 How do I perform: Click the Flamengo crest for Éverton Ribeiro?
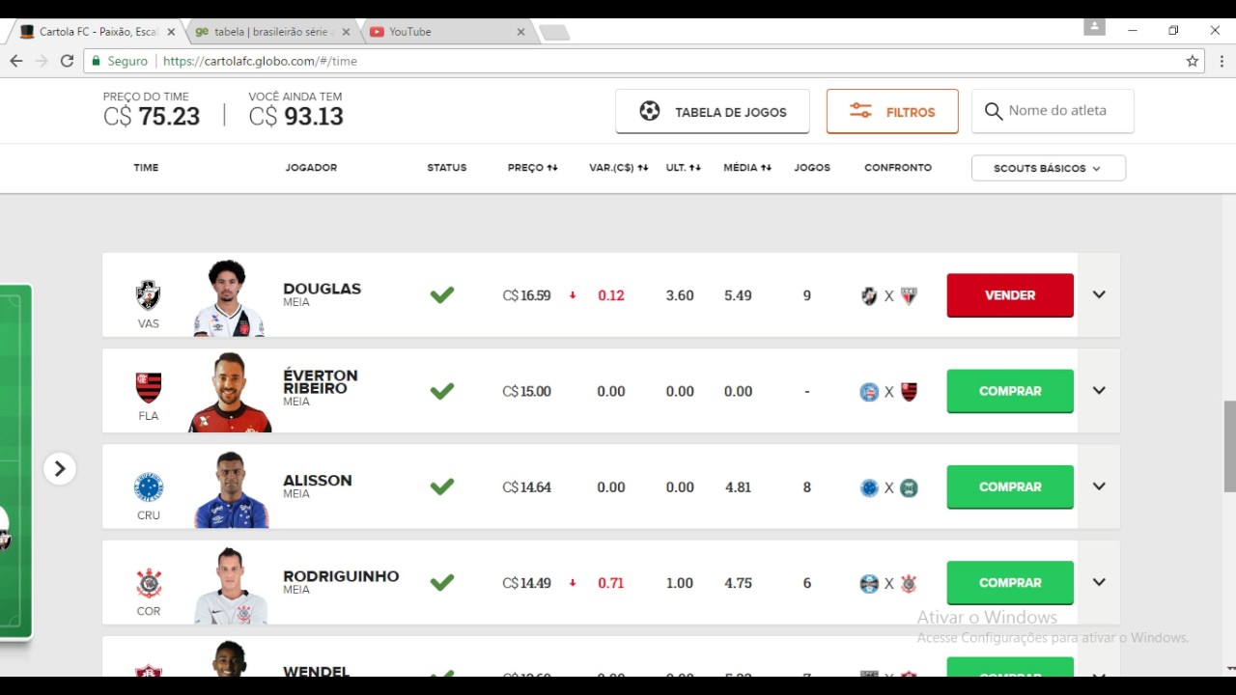(x=148, y=388)
